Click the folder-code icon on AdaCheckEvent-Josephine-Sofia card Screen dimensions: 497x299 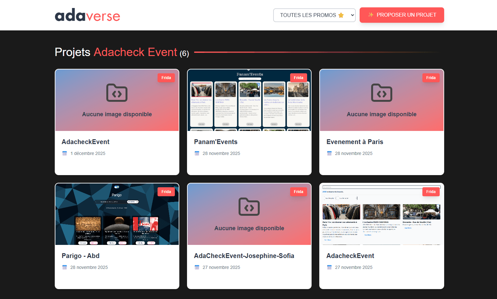[249, 207]
